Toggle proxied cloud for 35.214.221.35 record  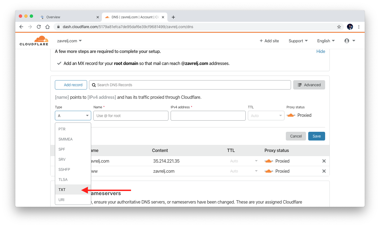point(269,161)
